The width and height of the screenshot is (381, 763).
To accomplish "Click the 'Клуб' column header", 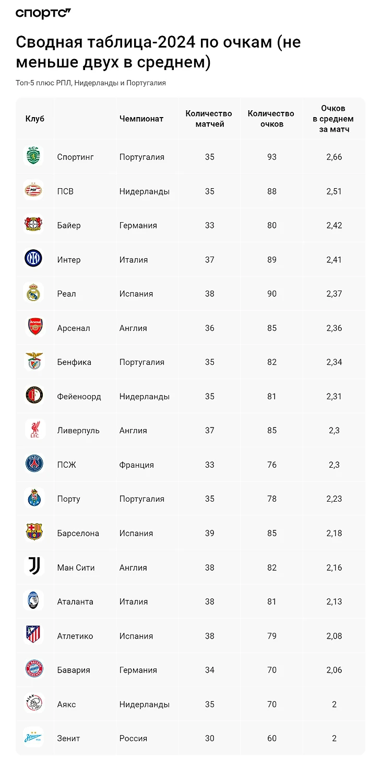I will pos(35,119).
